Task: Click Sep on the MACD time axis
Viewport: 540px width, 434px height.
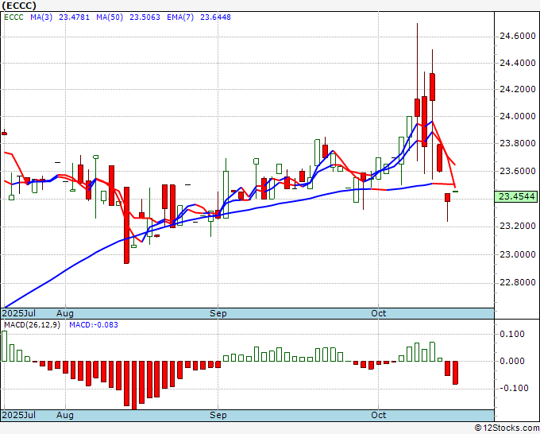Action: pyautogui.click(x=218, y=415)
